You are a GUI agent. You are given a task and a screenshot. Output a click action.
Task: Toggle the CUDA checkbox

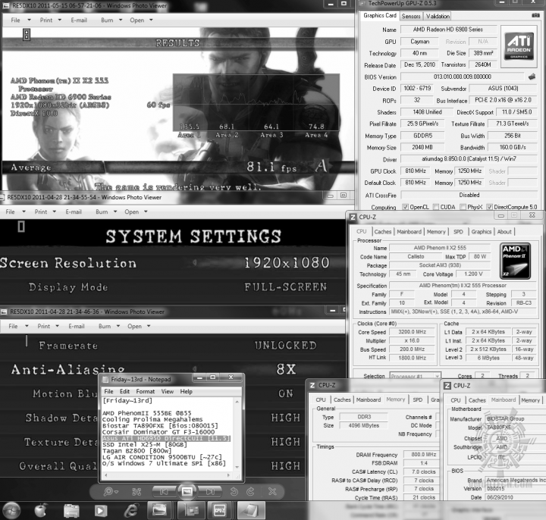point(435,207)
